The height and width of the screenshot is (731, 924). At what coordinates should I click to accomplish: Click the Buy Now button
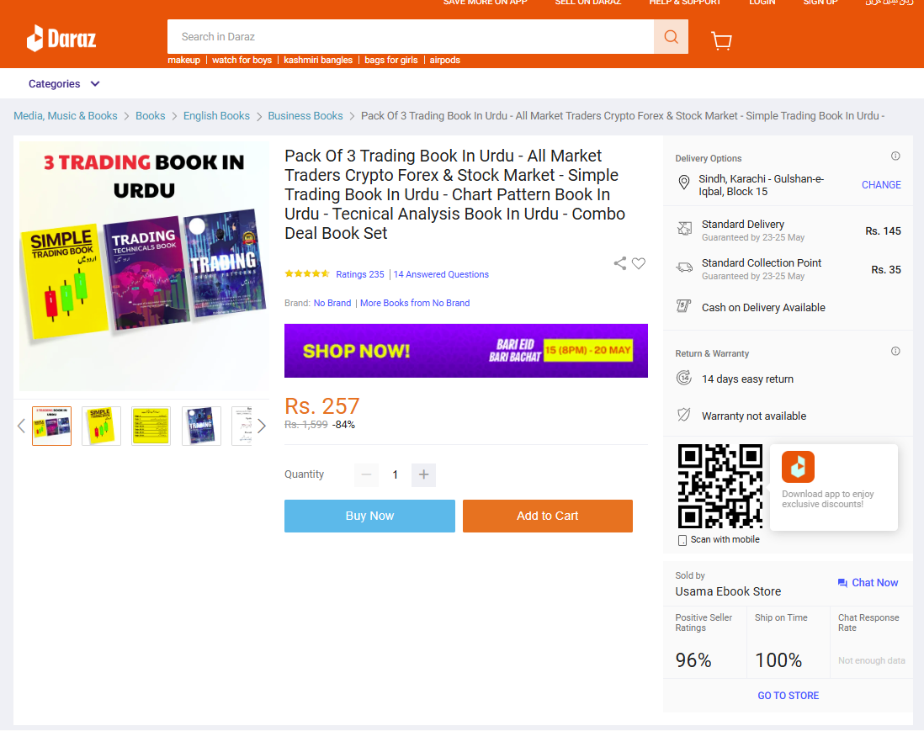[369, 516]
